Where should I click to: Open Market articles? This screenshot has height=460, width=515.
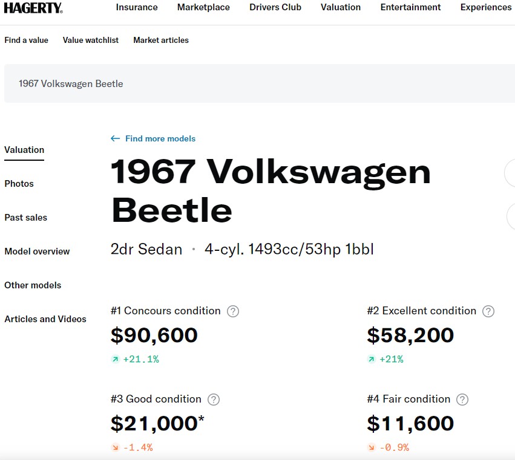161,40
